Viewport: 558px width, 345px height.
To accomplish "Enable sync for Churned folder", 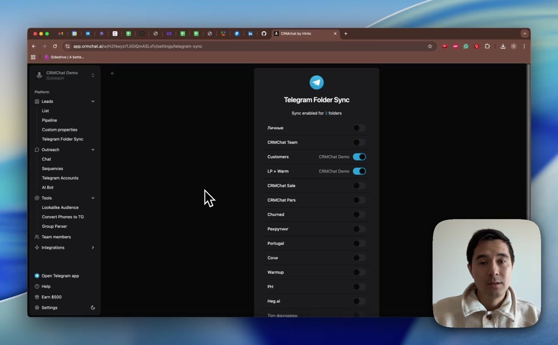I will 359,214.
